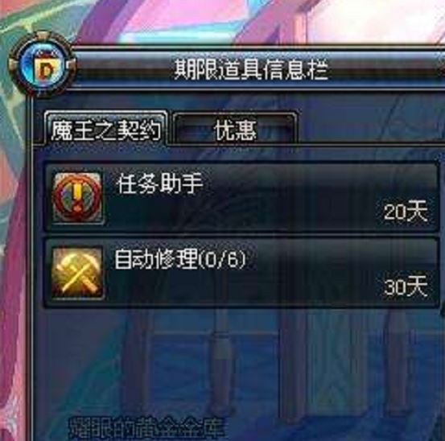This screenshot has width=445, height=441.
Task: Select the 任务助手 exclamation mark icon
Action: click(78, 197)
